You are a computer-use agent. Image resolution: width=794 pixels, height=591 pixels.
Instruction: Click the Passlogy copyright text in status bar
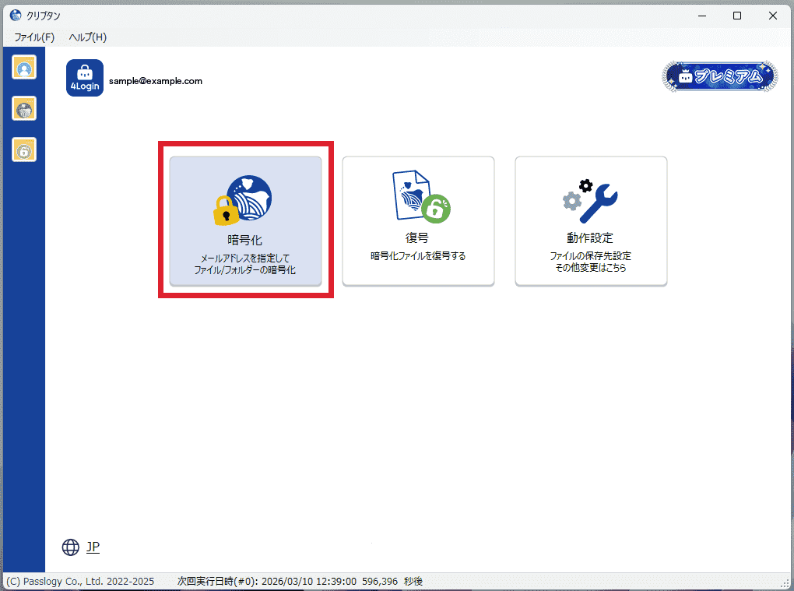[80, 582]
